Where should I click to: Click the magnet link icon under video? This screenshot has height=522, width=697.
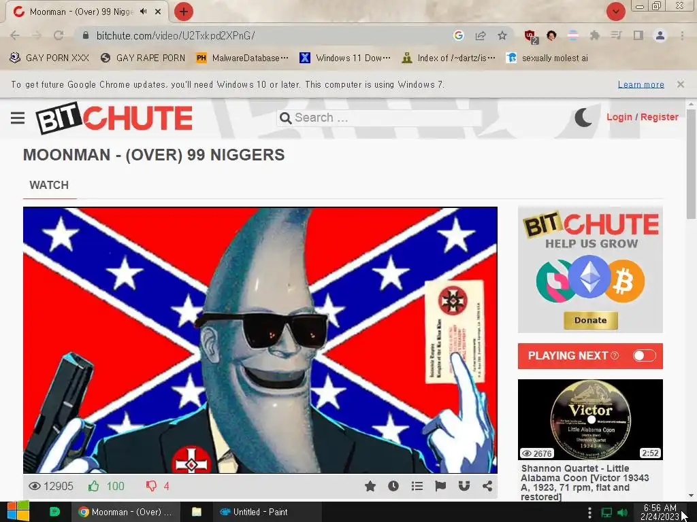[x=464, y=486]
